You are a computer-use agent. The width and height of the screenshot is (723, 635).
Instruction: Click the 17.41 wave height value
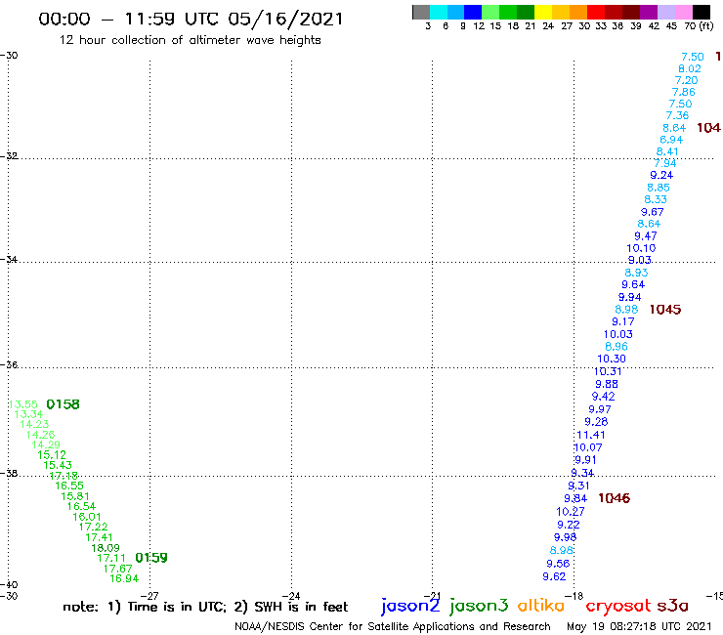coord(99,537)
